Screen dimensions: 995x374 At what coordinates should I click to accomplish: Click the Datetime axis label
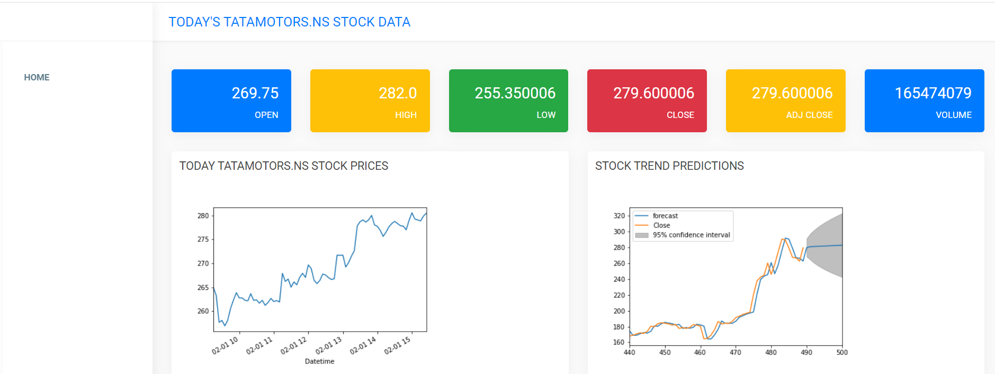[x=319, y=361]
